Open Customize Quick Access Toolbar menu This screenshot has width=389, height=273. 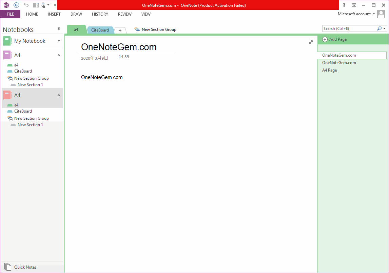55,5
